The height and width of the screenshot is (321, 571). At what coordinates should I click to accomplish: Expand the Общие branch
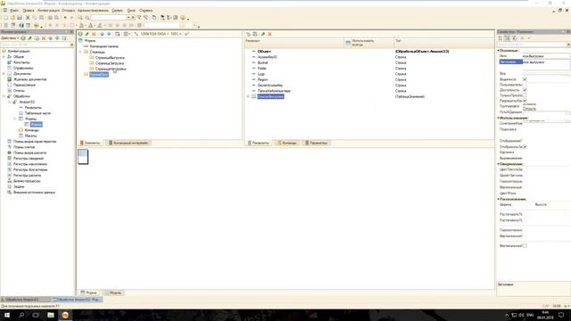(4, 57)
